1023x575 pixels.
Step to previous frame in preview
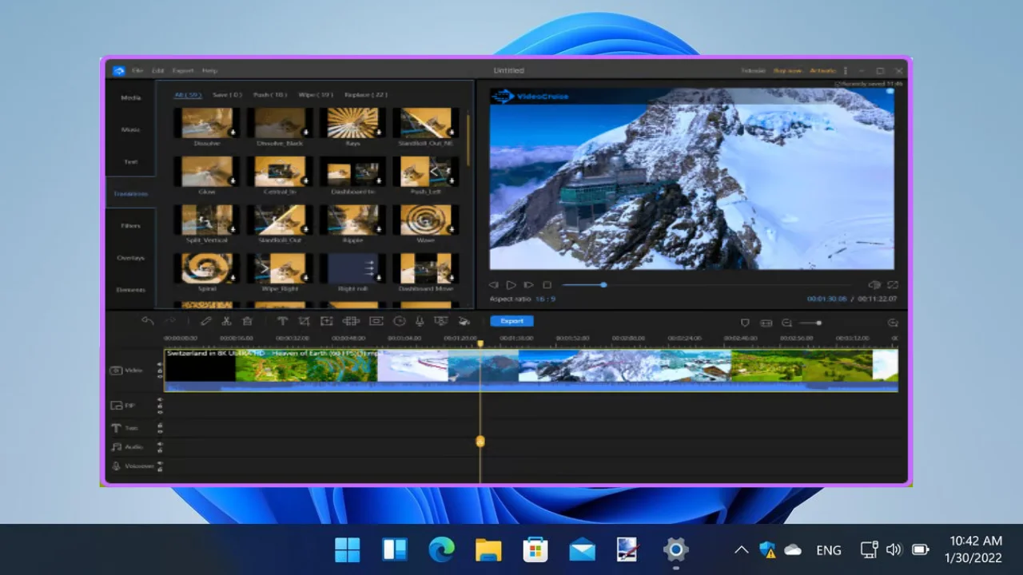[x=493, y=285]
